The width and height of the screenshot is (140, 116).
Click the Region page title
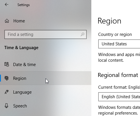109,21
